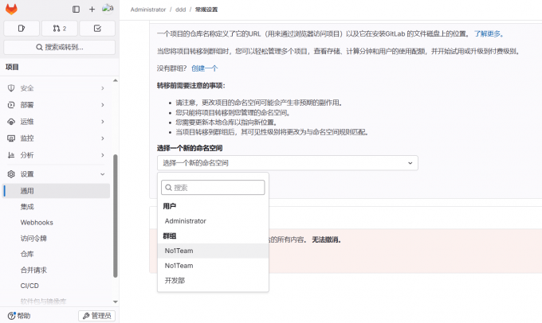
Task: Click the magnifier in sidebar search box
Action: pyautogui.click(x=39, y=47)
